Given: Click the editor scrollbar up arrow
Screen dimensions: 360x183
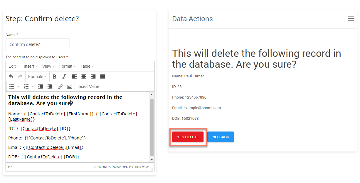Looking at the screenshot, I should (152, 95).
